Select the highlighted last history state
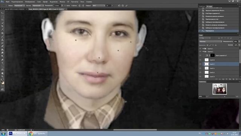Screen dimensions: 241x136 coord(218,31)
